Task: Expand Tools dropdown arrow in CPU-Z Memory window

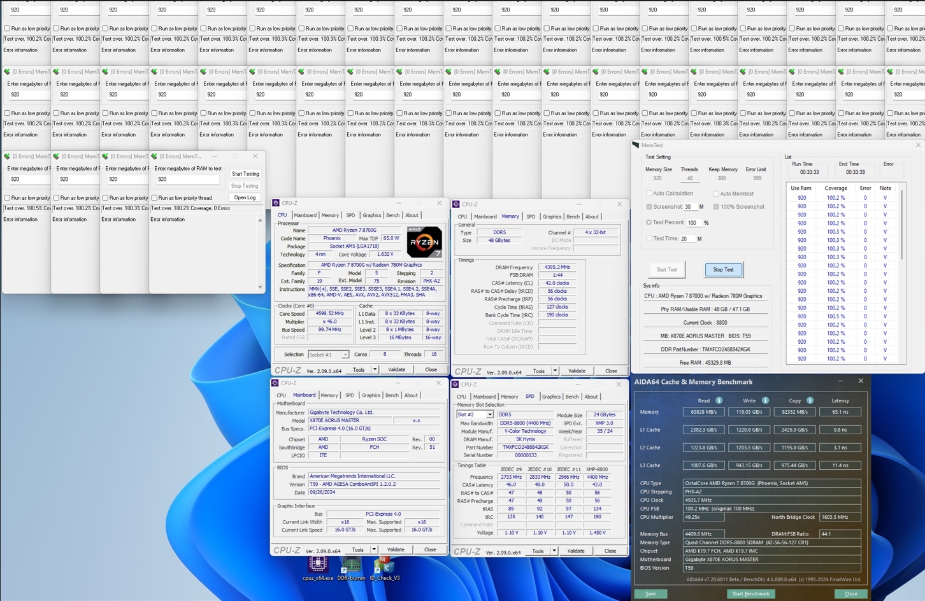Action: tap(555, 371)
